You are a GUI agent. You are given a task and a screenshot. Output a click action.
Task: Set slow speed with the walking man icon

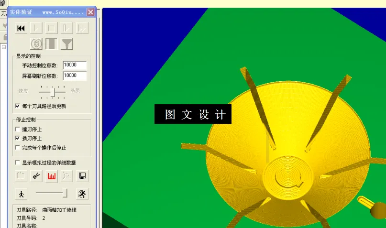[x=21, y=194]
